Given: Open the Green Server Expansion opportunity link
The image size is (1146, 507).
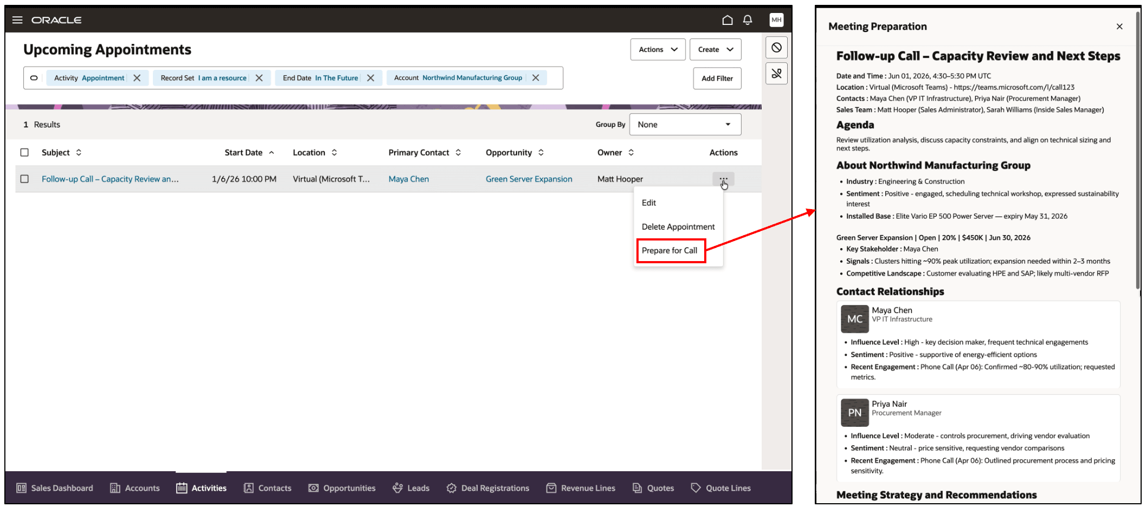Looking at the screenshot, I should tap(529, 179).
